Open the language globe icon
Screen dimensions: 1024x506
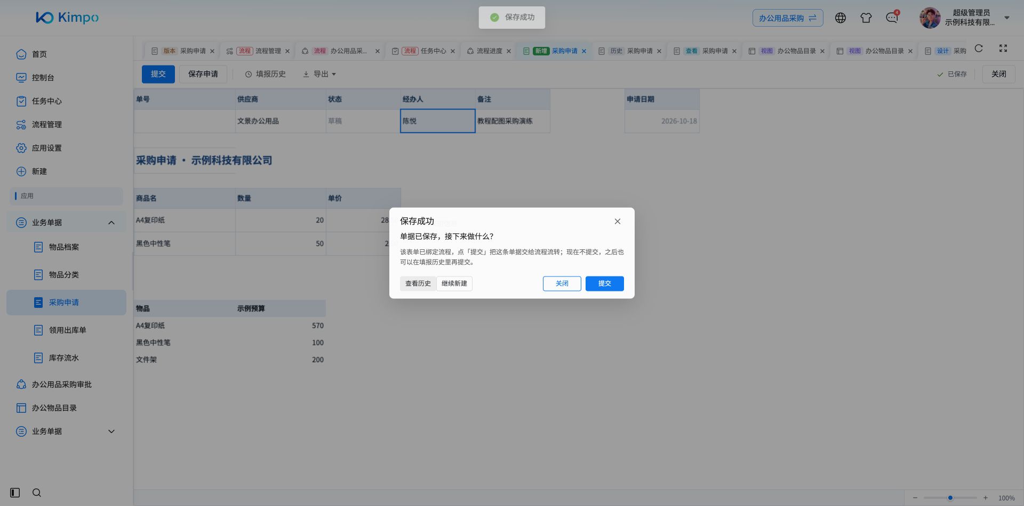pyautogui.click(x=841, y=18)
